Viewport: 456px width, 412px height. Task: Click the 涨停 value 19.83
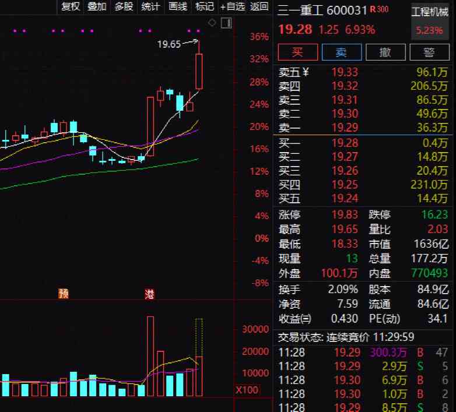click(345, 214)
